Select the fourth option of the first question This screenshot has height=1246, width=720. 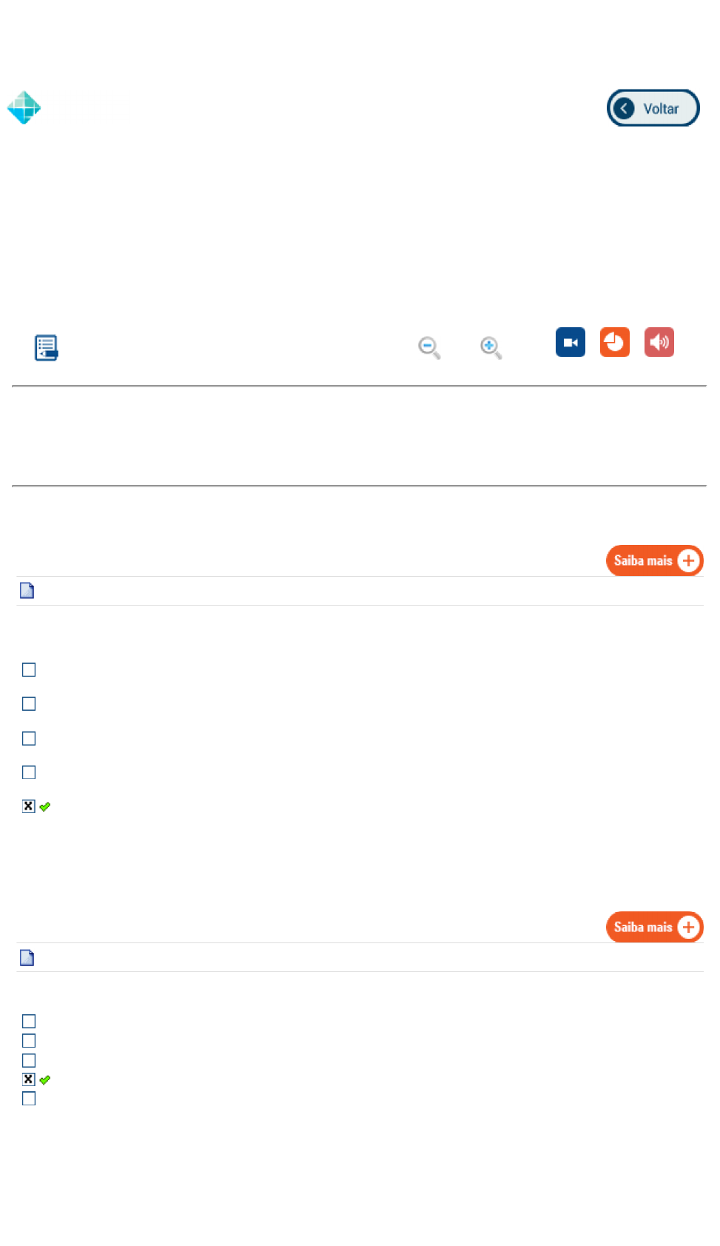pyautogui.click(x=29, y=773)
